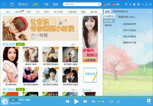Expand the 热门分类 dropdown tab
153x106 pixels.
59,12
